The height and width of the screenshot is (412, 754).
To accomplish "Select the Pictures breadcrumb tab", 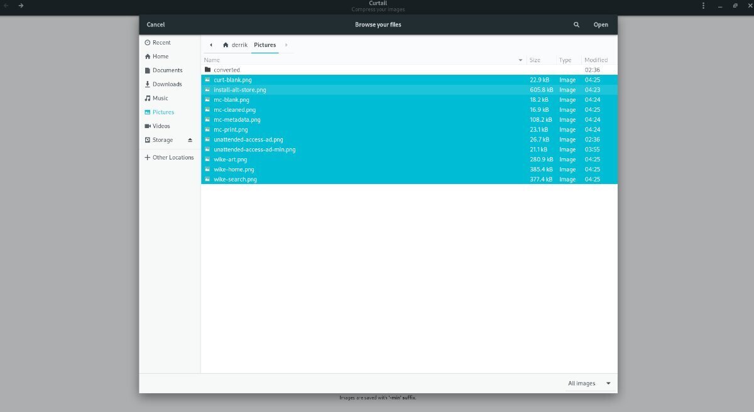I will (265, 45).
